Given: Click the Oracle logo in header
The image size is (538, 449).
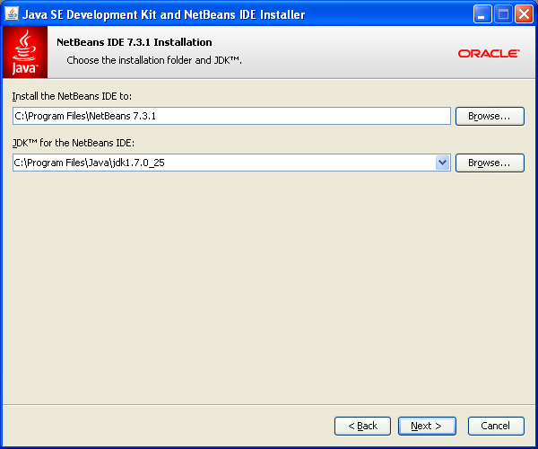Looking at the screenshot, I should pyautogui.click(x=489, y=54).
